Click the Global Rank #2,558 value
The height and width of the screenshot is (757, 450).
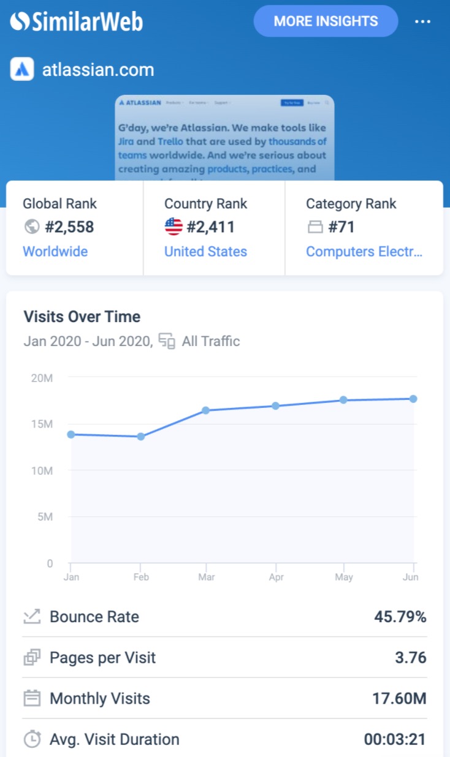tap(69, 227)
